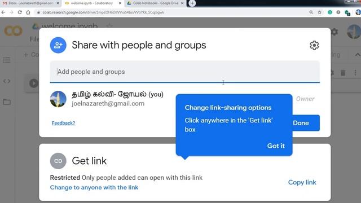Reload the current page
Image resolution: width=361 pixels, height=203 pixels.
20,12
